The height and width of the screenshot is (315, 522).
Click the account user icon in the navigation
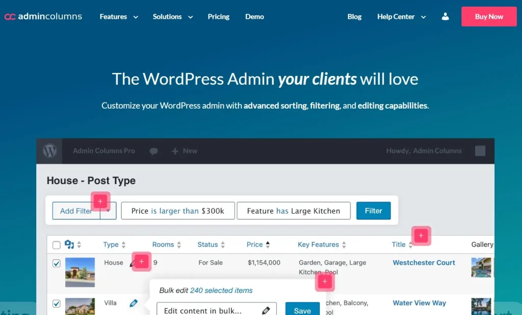pos(445,16)
